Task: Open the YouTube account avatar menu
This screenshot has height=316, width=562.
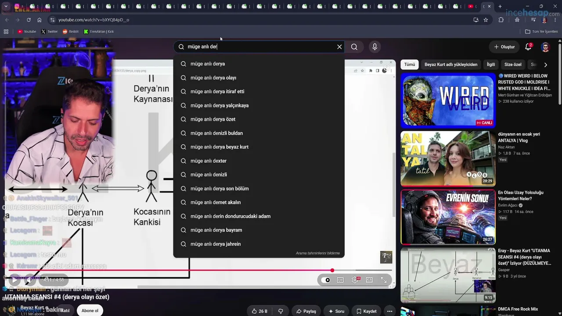Action: coord(545,47)
